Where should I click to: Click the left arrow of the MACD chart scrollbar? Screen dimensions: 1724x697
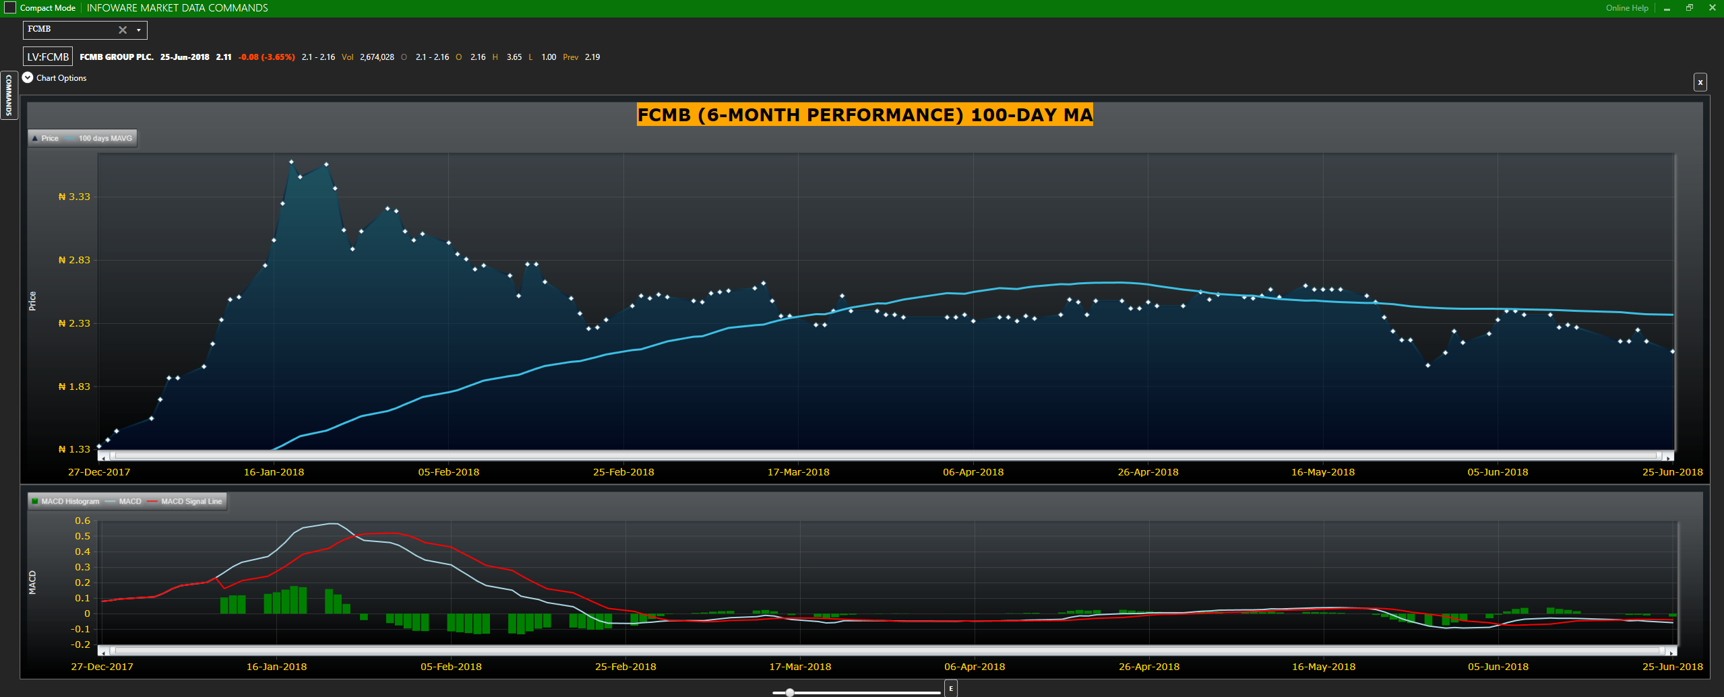[103, 651]
